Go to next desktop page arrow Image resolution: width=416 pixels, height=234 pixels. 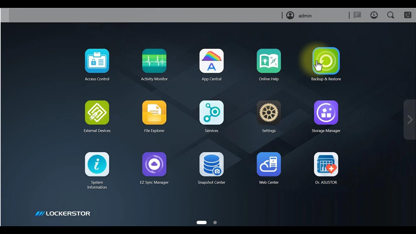point(410,120)
